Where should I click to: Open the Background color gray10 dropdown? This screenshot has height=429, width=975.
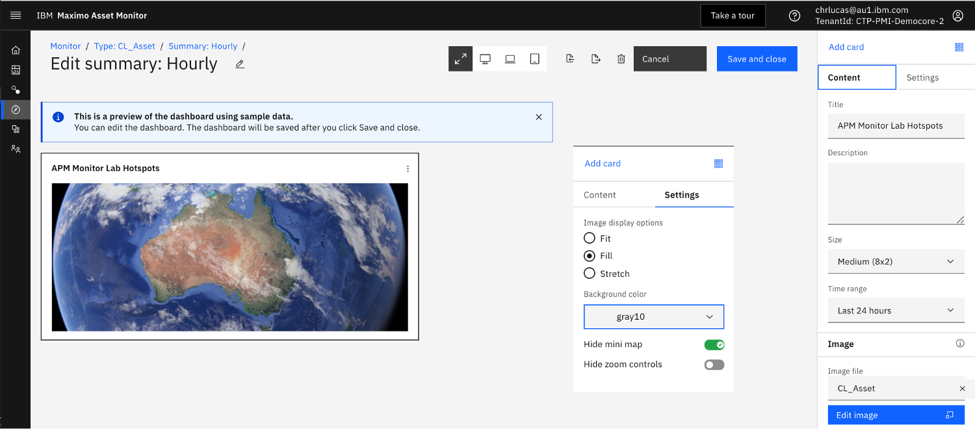(x=653, y=317)
